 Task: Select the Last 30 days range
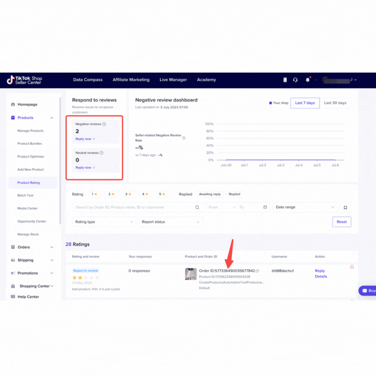[x=335, y=103]
